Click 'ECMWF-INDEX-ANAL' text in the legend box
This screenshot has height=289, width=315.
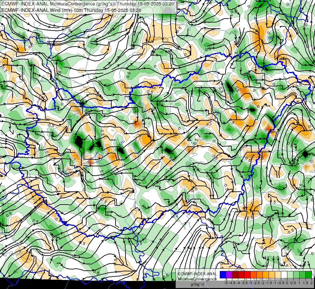[197, 274]
